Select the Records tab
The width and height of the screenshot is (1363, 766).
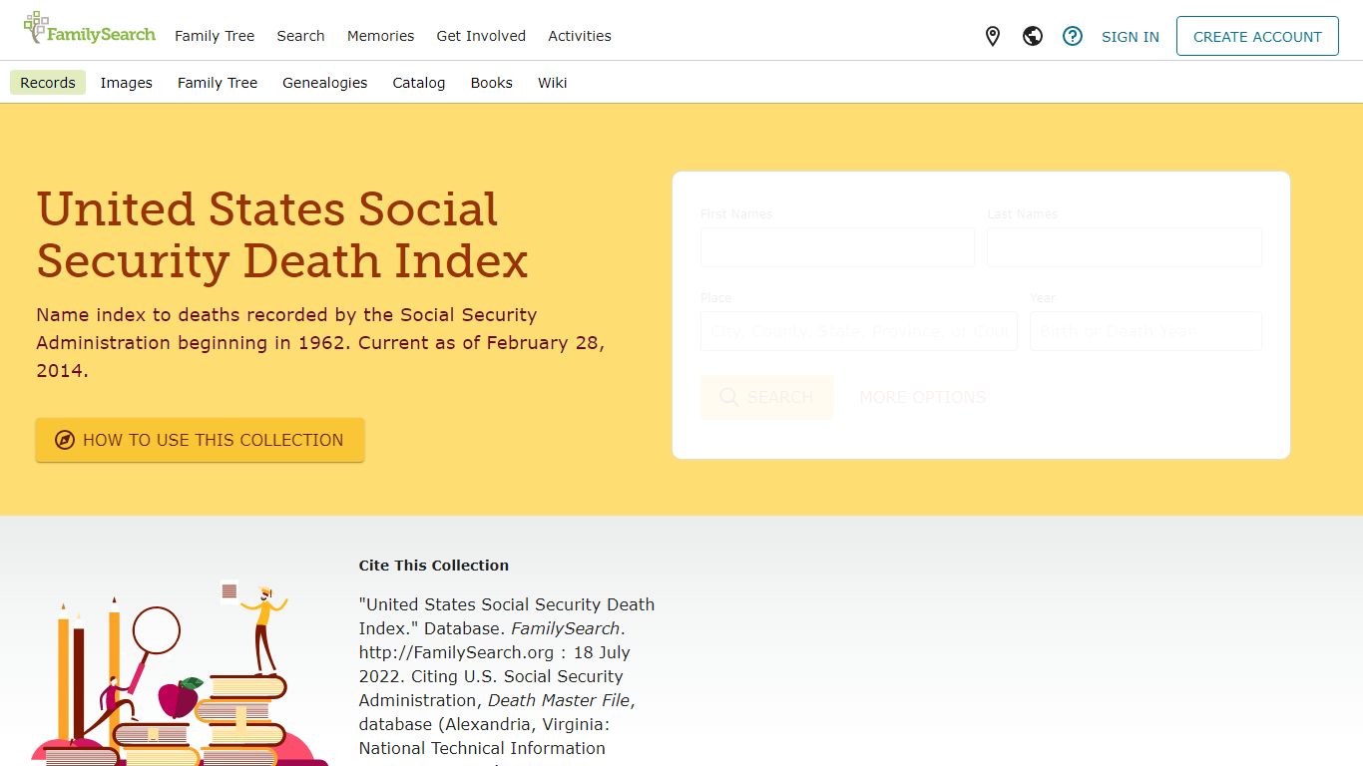point(47,82)
